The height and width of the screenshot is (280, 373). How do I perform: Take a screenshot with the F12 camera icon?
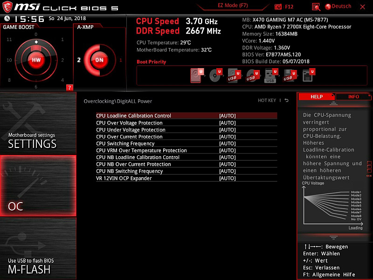point(278,7)
